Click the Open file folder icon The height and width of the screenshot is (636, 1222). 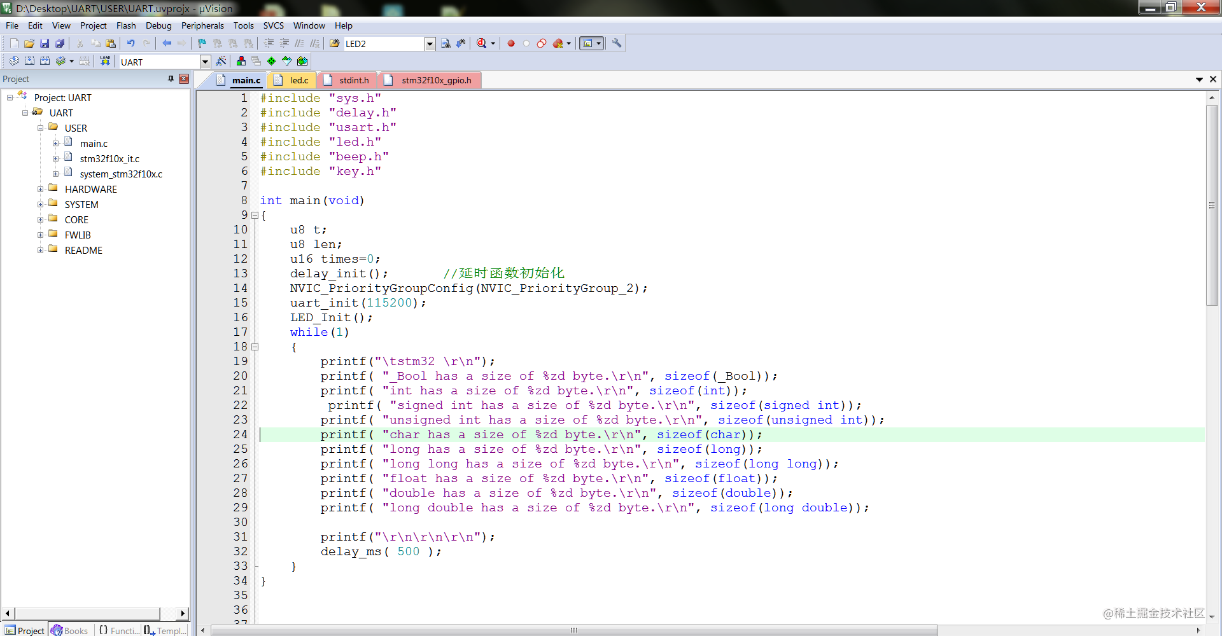pyautogui.click(x=29, y=43)
